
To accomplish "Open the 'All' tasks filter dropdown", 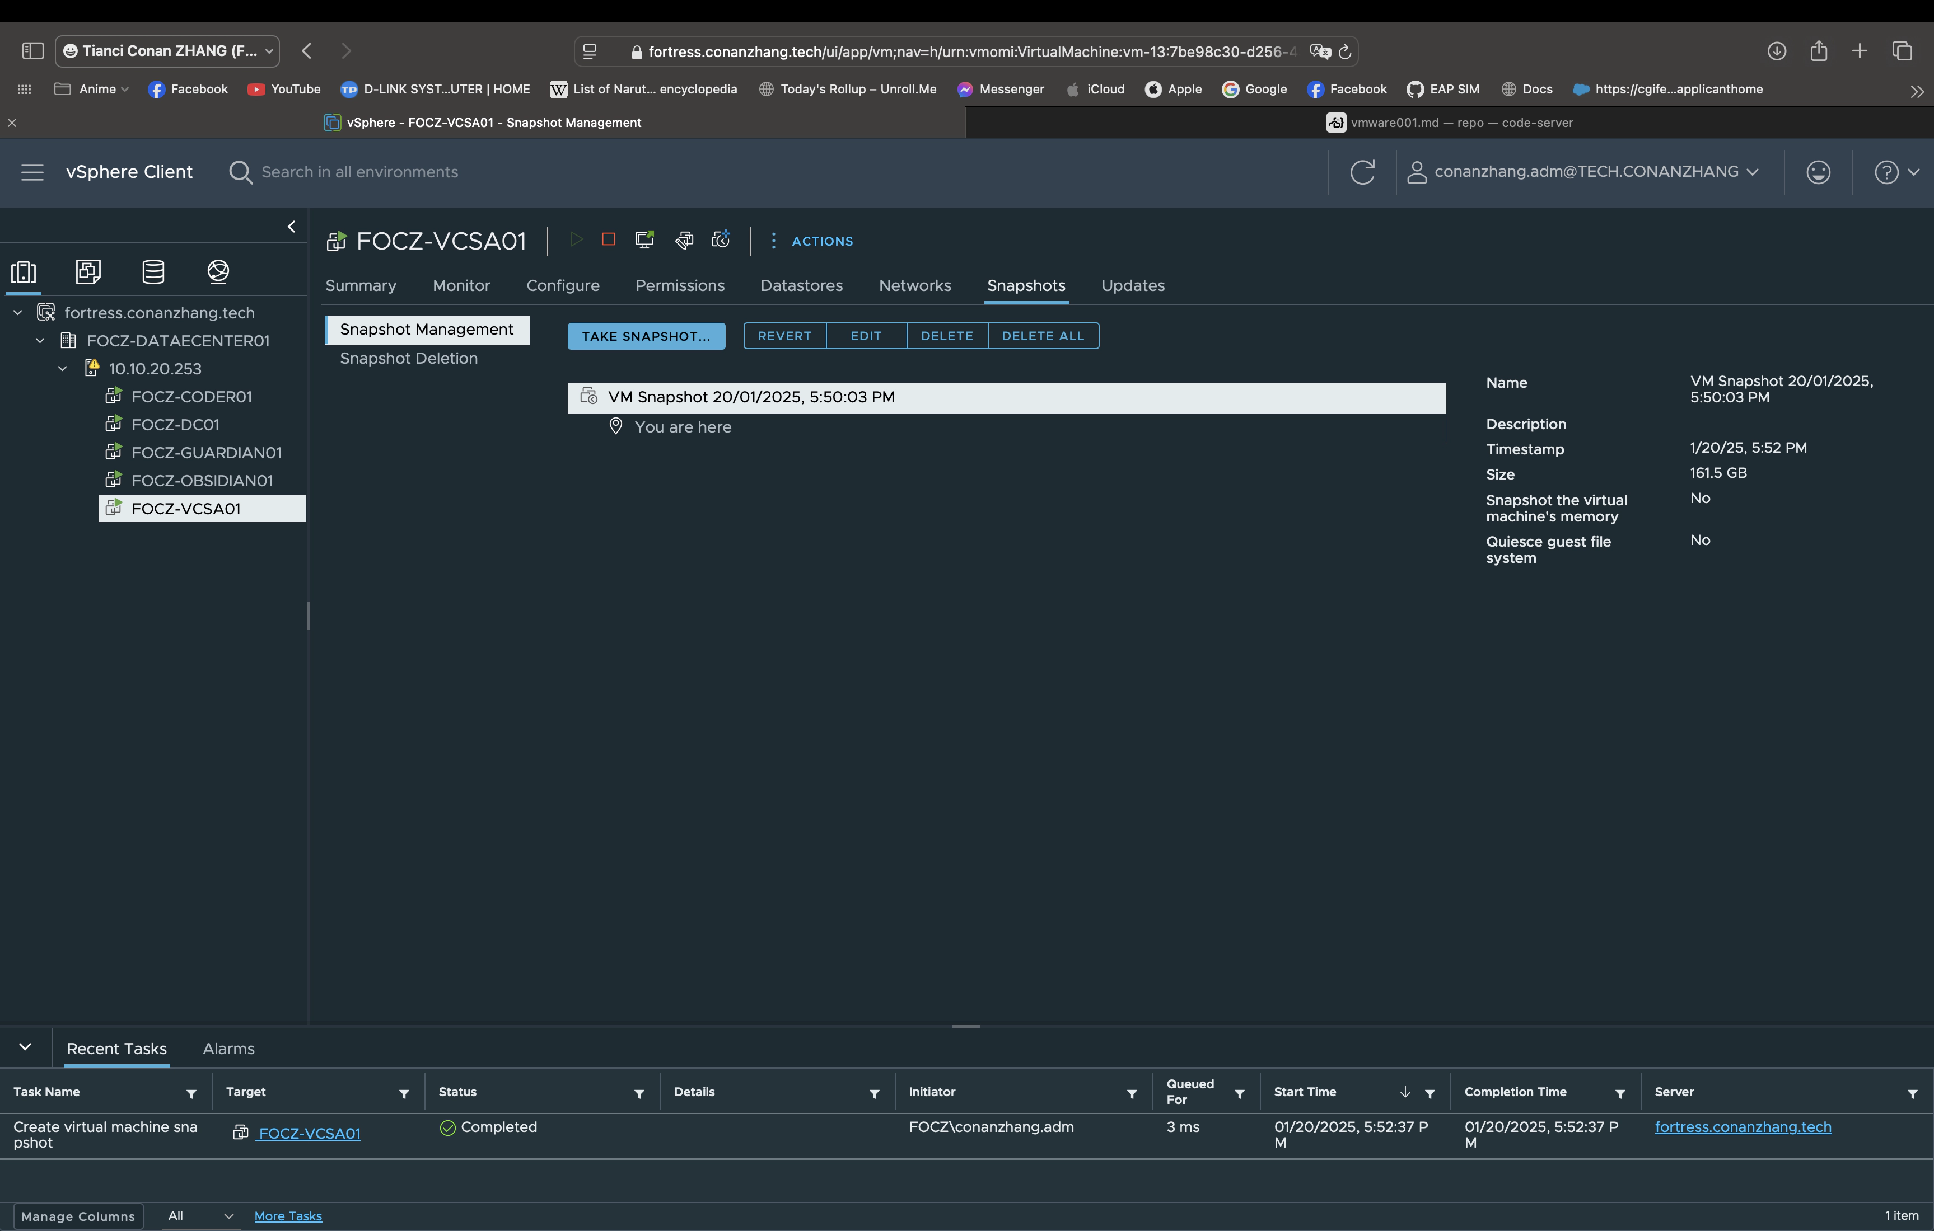I will [x=199, y=1215].
